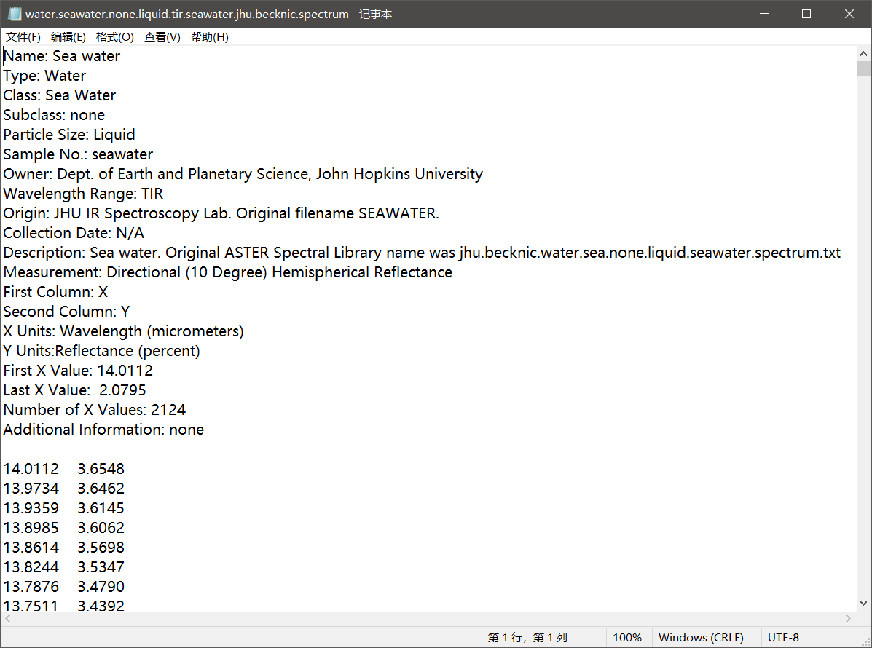Open the 文件(F) menu
Viewport: 872px width, 648px height.
(x=23, y=36)
